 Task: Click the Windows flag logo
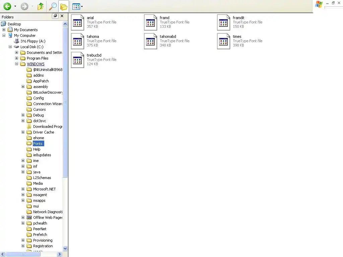coord(319,4)
